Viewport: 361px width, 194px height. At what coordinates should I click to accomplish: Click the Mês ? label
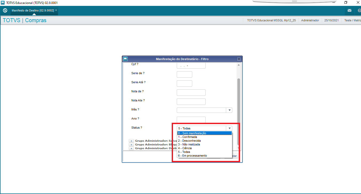coord(135,109)
